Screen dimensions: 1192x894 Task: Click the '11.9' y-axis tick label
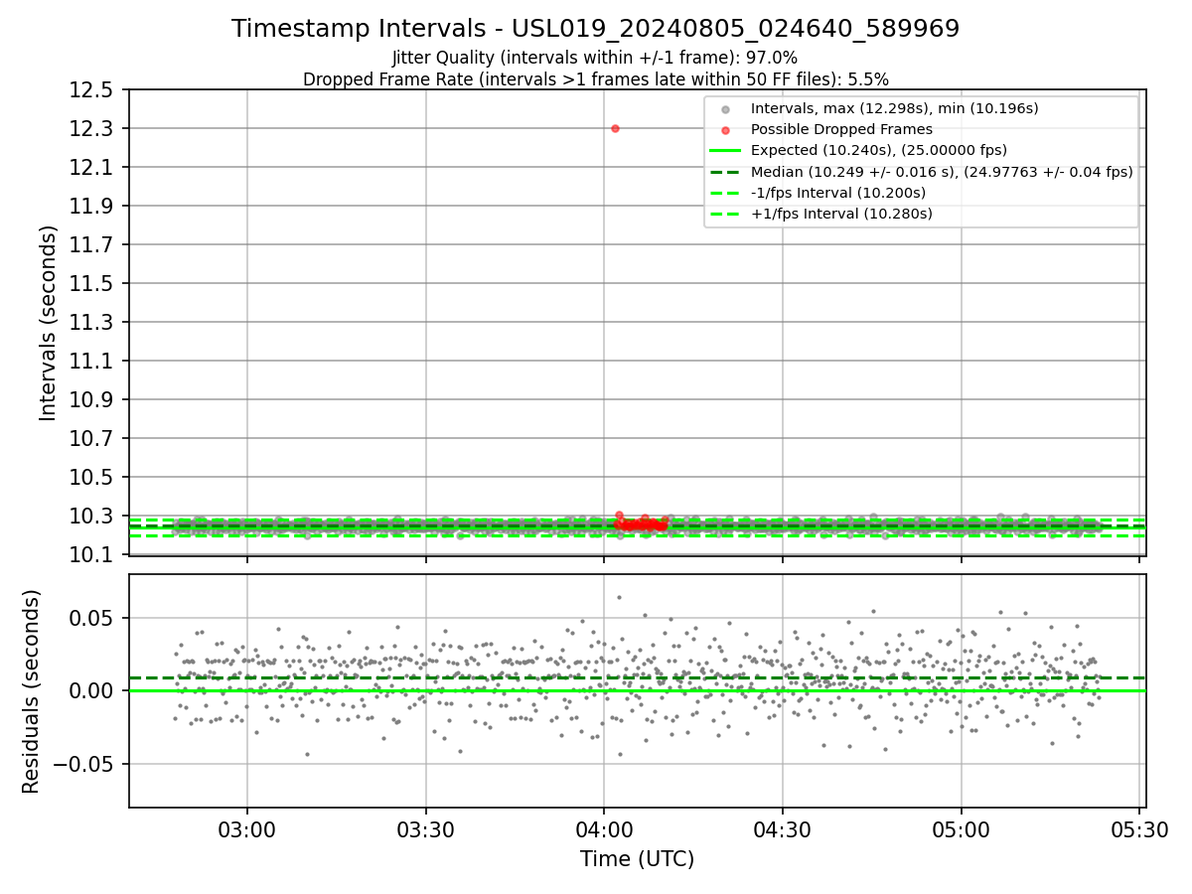point(91,207)
